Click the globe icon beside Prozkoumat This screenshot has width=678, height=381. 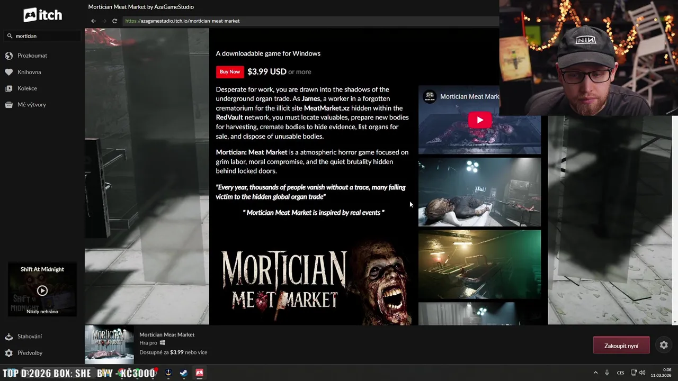point(8,56)
